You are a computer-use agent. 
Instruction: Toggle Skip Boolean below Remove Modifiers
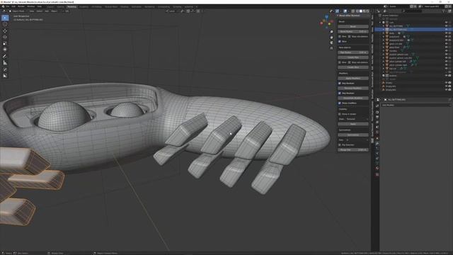click(340, 93)
